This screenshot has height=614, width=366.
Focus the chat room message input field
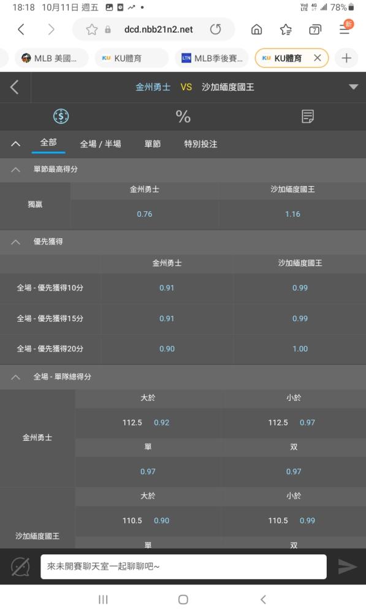(x=183, y=567)
